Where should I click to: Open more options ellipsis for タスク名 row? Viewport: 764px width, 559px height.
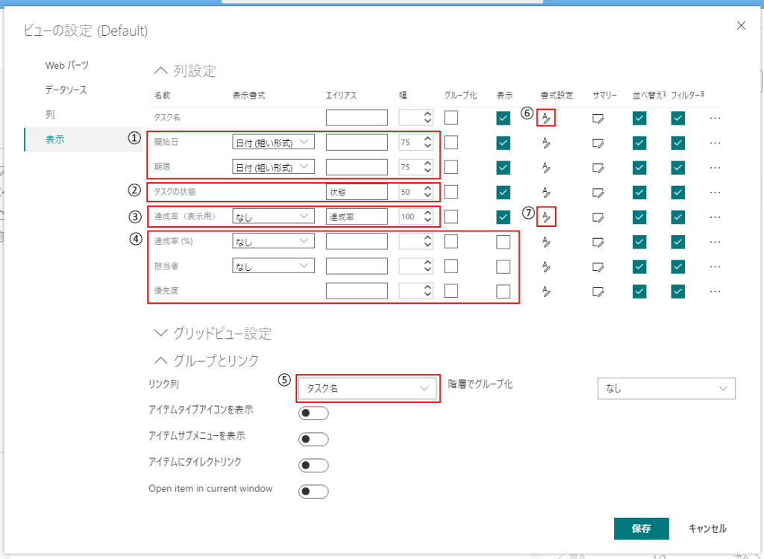(716, 118)
